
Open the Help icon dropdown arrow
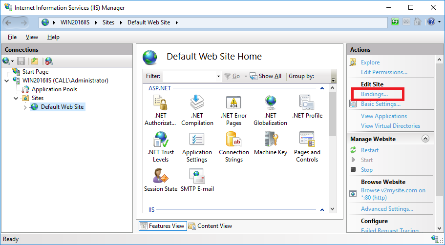click(x=439, y=22)
